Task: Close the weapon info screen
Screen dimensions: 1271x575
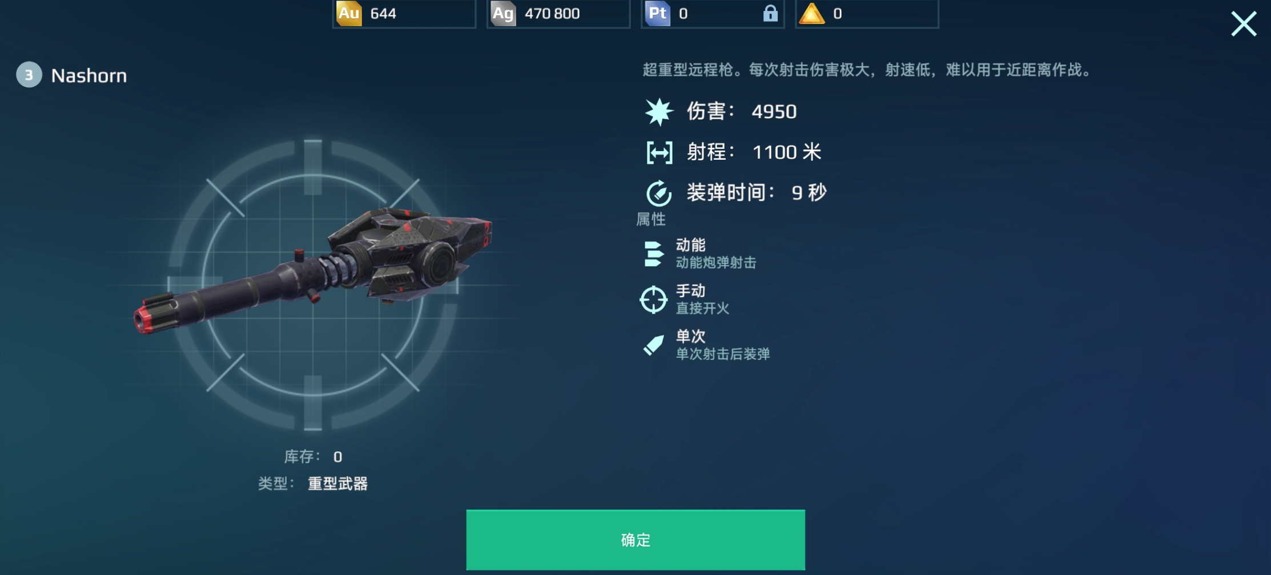Action: click(1244, 24)
